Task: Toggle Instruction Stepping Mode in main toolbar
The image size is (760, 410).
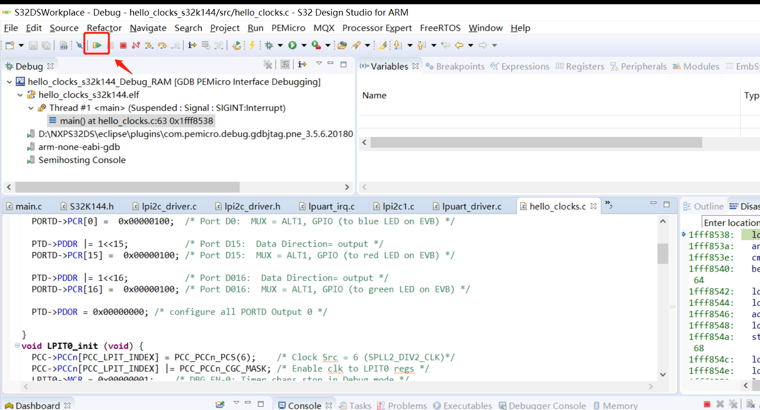Action: pyautogui.click(x=192, y=45)
